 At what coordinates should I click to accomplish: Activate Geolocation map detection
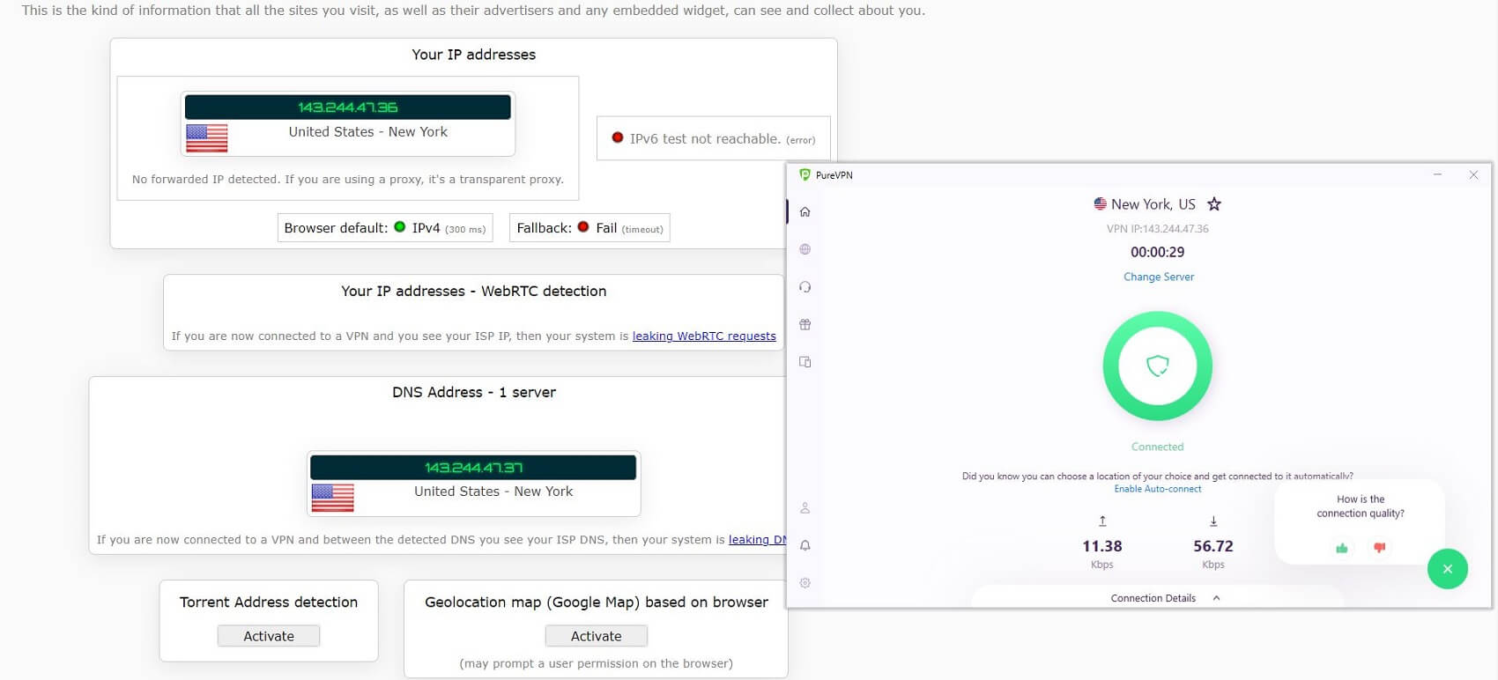click(x=597, y=636)
